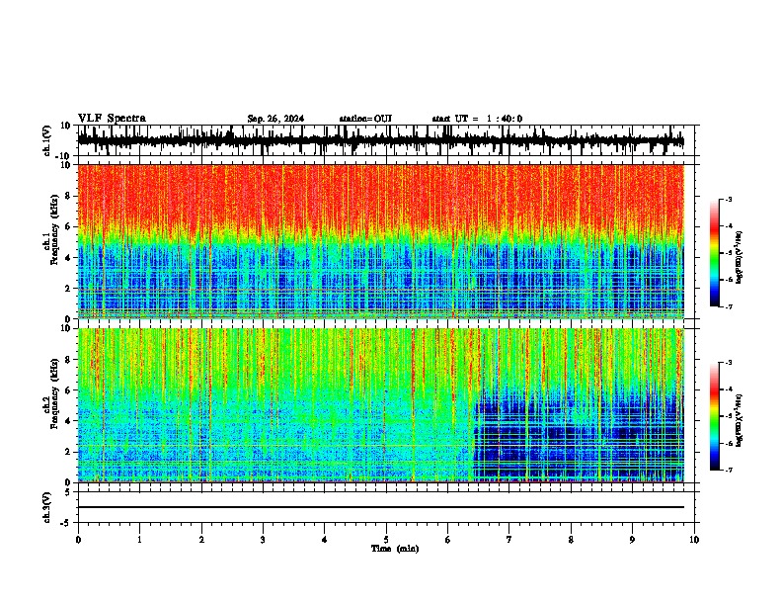Viewport: 782px width, 605px height.
Task: Select the "start UT = 1 : 40: 0" text
Action: point(477,119)
